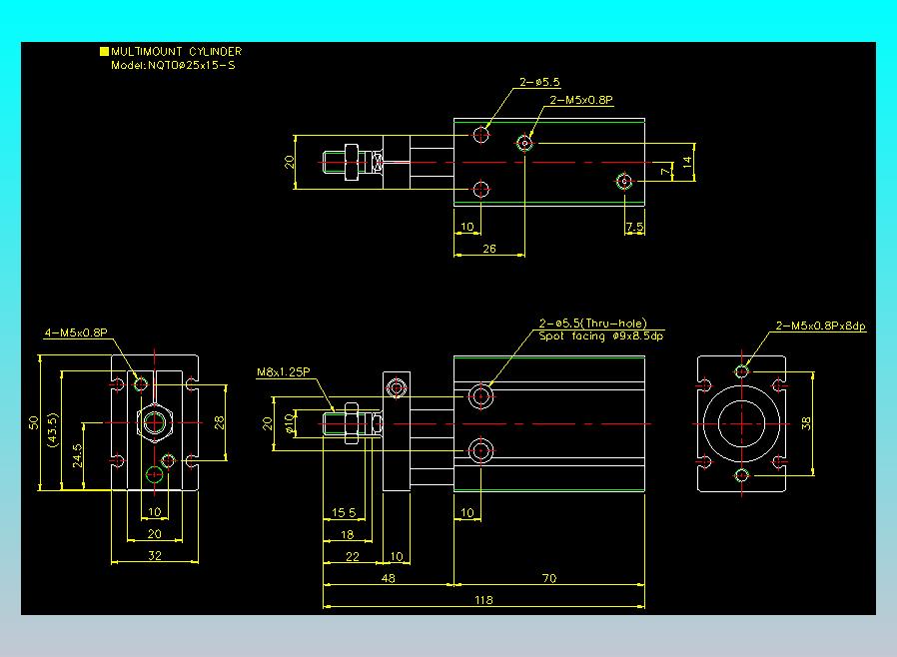Select the "24.5" dimension text

coord(77,456)
